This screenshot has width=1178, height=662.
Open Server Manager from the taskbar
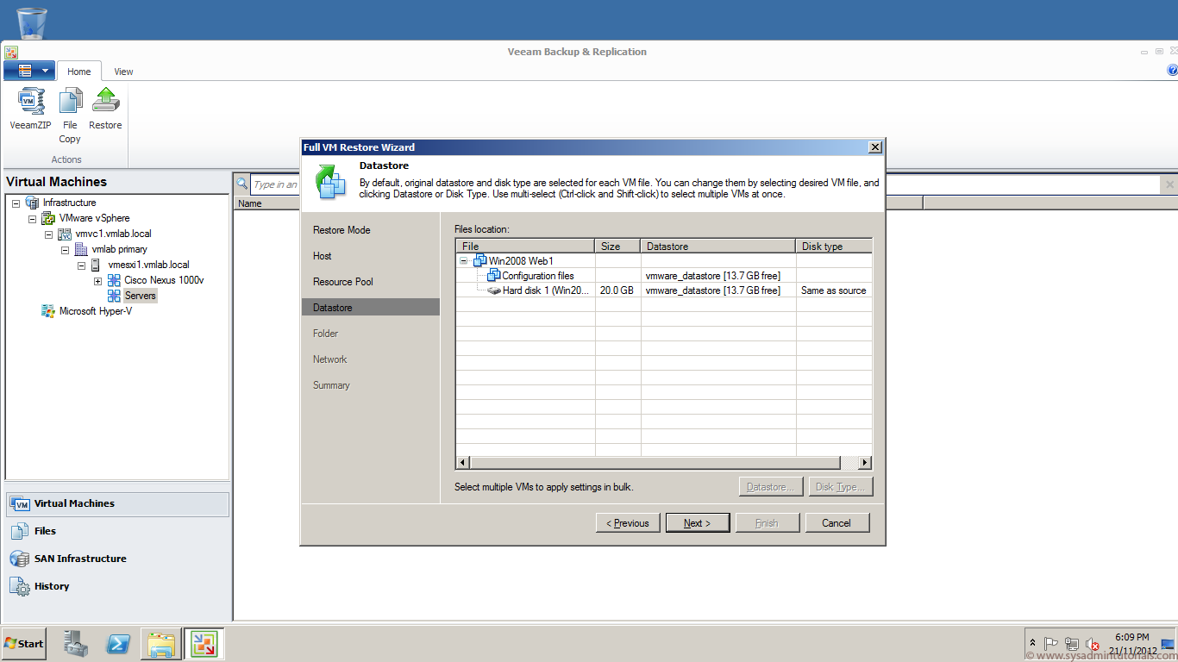[x=76, y=644]
